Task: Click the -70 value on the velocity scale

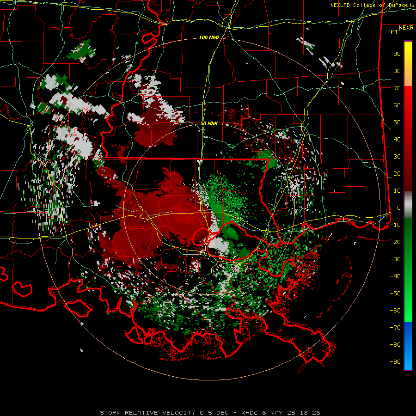Action: click(x=395, y=328)
